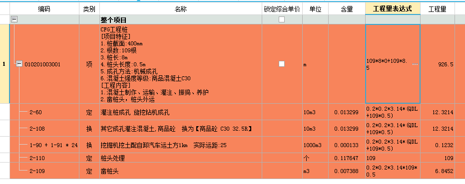465x184 pixels.
Task: Select the 2-109 code cell
Action: pos(44,171)
